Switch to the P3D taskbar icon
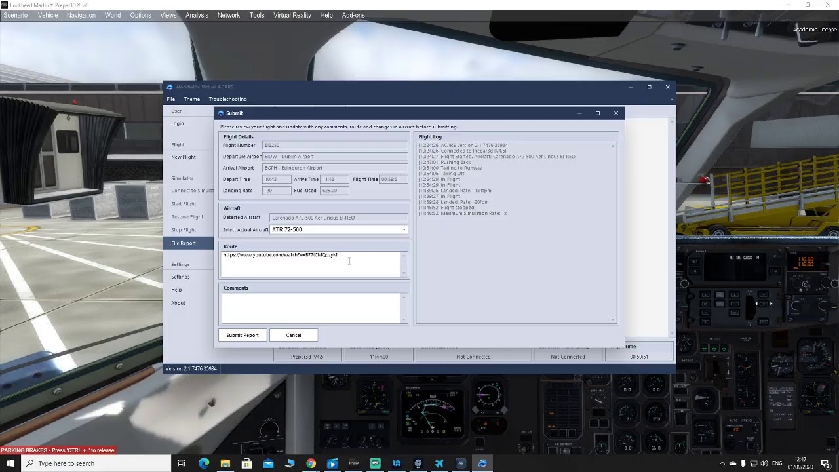The height and width of the screenshot is (472, 839). tap(353, 463)
